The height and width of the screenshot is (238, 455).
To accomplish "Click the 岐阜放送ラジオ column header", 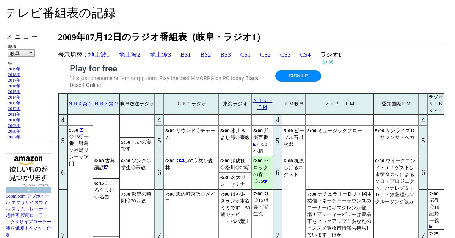I will [x=137, y=104].
